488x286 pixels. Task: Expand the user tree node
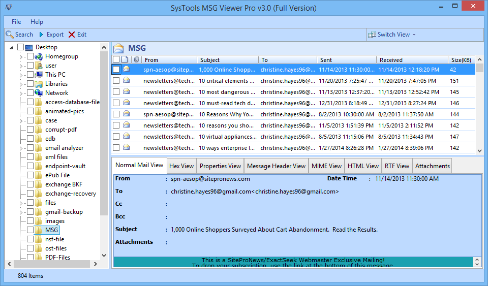coord(21,66)
